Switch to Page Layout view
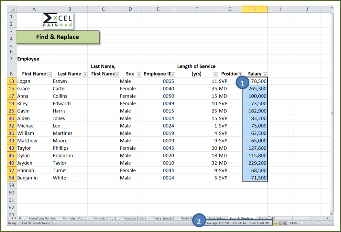 (x=280, y=223)
